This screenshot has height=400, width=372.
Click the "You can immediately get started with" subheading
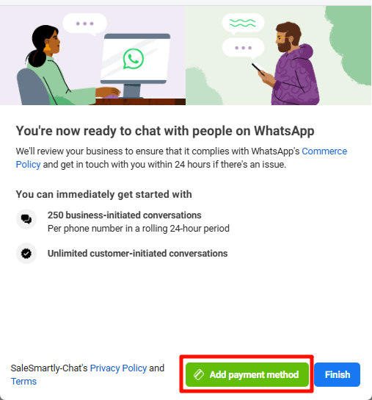(x=103, y=194)
